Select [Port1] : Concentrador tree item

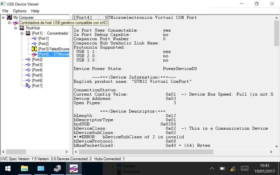(50, 33)
